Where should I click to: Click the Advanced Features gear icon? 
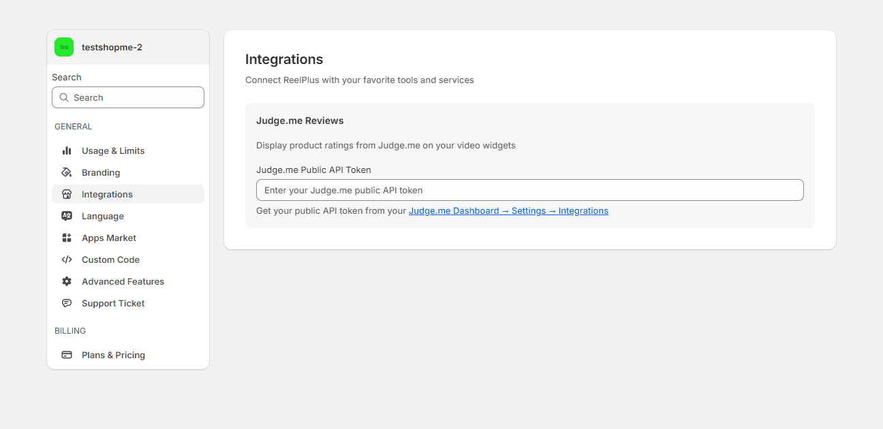click(x=67, y=281)
